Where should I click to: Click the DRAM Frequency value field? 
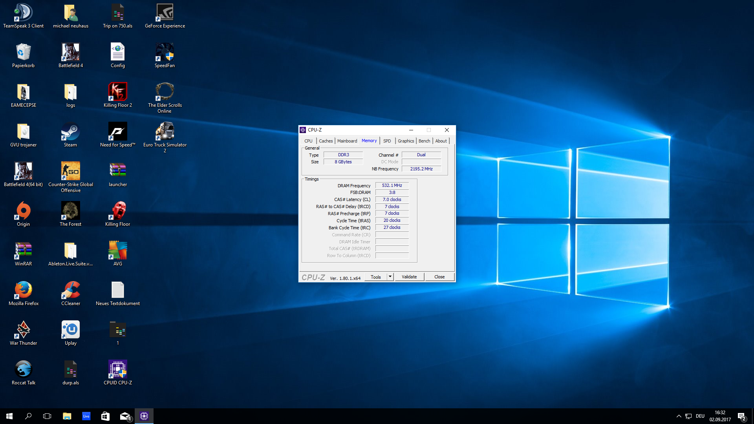click(x=392, y=185)
